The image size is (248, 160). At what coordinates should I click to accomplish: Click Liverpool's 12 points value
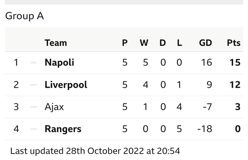point(235,84)
